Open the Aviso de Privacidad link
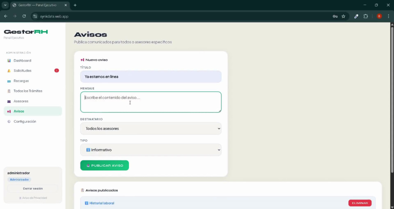This screenshot has width=394, height=209. point(33,198)
